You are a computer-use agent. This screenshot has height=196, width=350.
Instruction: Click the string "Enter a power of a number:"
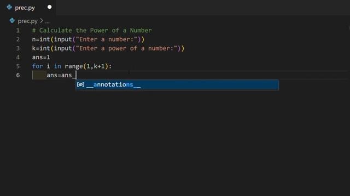(126, 48)
